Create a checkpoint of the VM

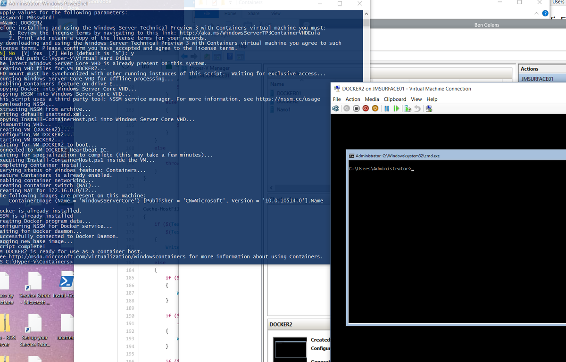408,108
